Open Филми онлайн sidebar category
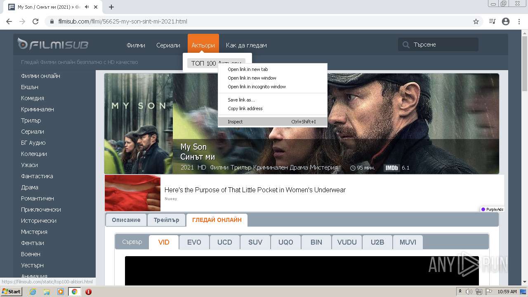The width and height of the screenshot is (528, 297). point(40,76)
